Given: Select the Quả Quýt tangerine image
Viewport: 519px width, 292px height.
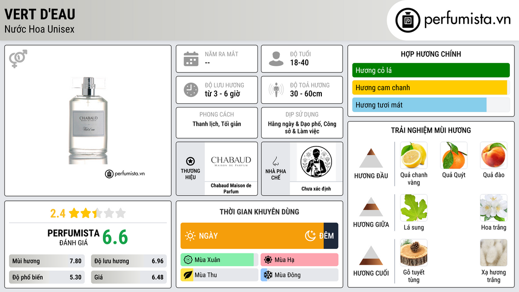Looking at the screenshot, I should (x=454, y=156).
